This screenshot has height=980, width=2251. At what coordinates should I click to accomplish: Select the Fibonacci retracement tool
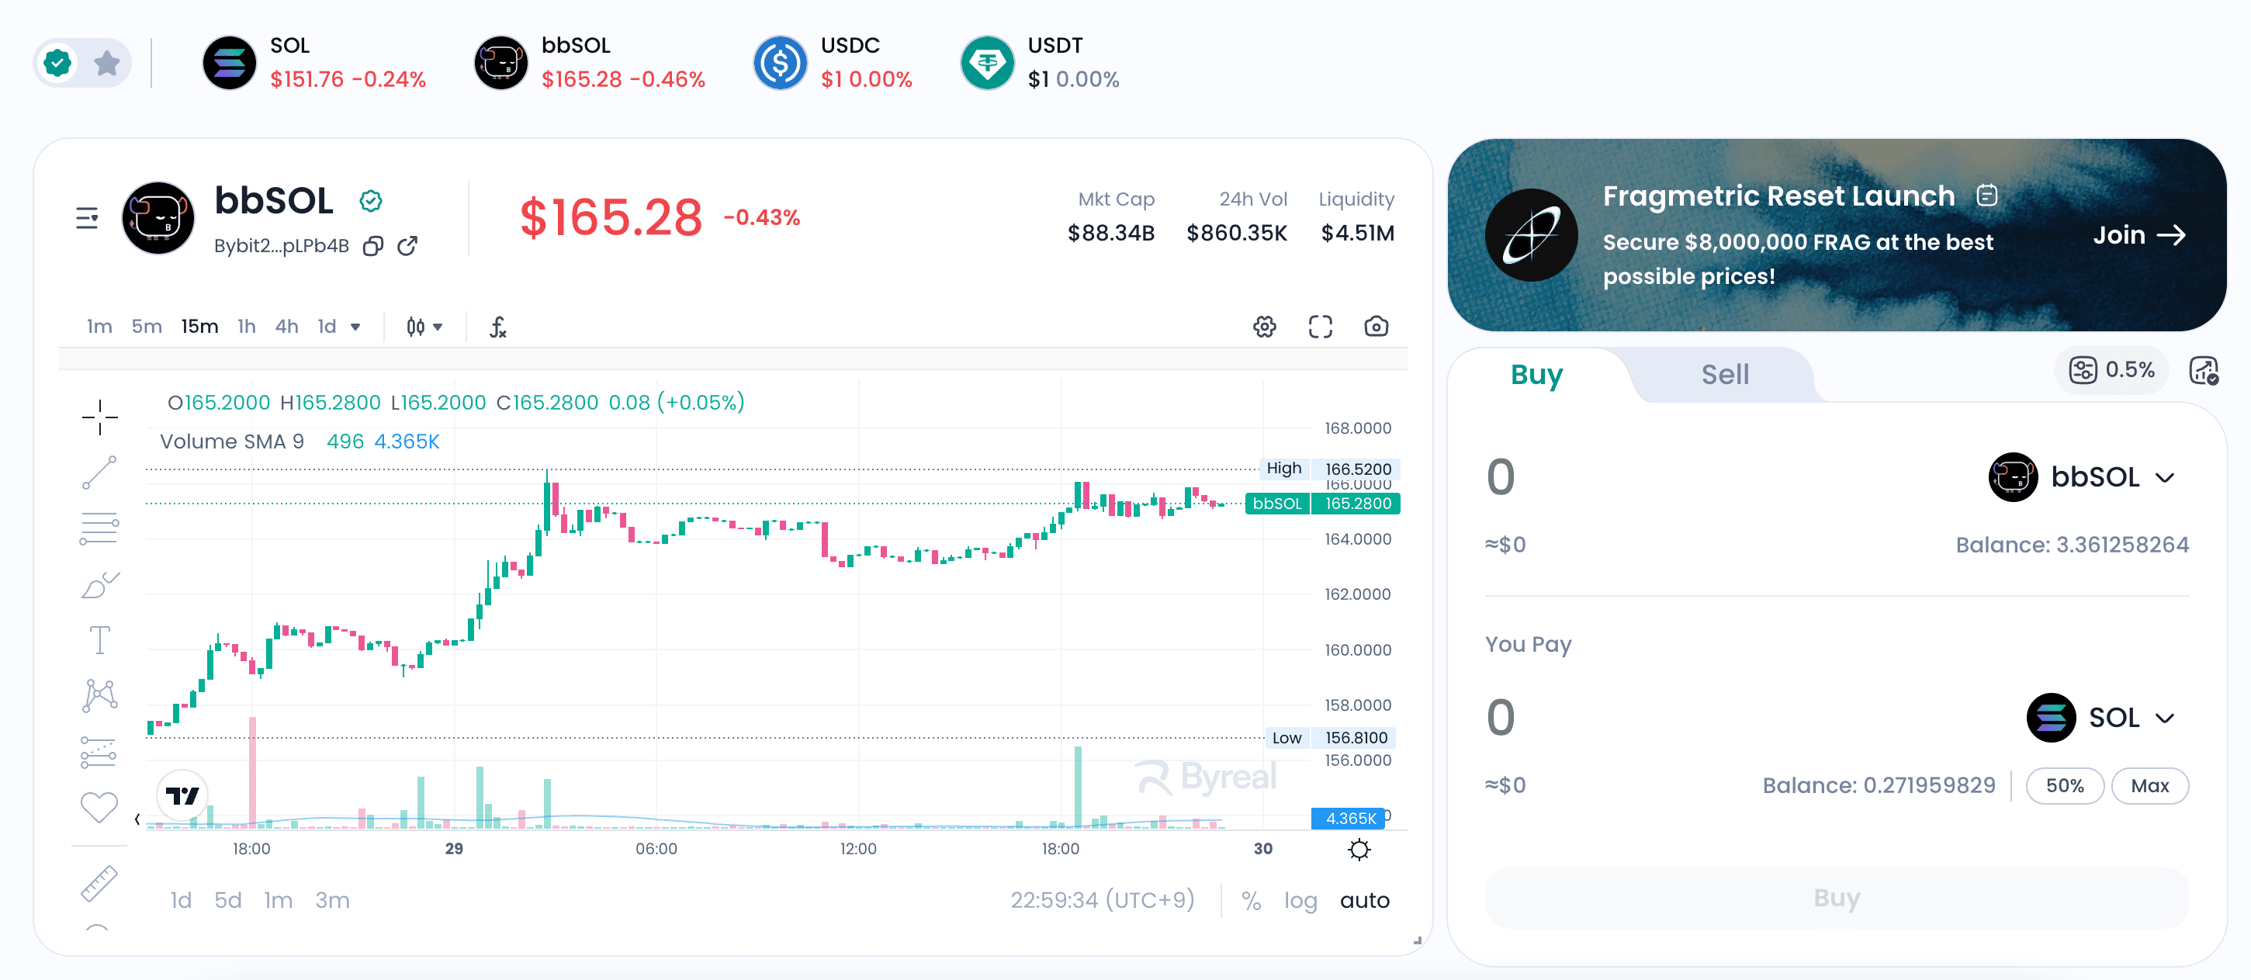click(x=99, y=528)
